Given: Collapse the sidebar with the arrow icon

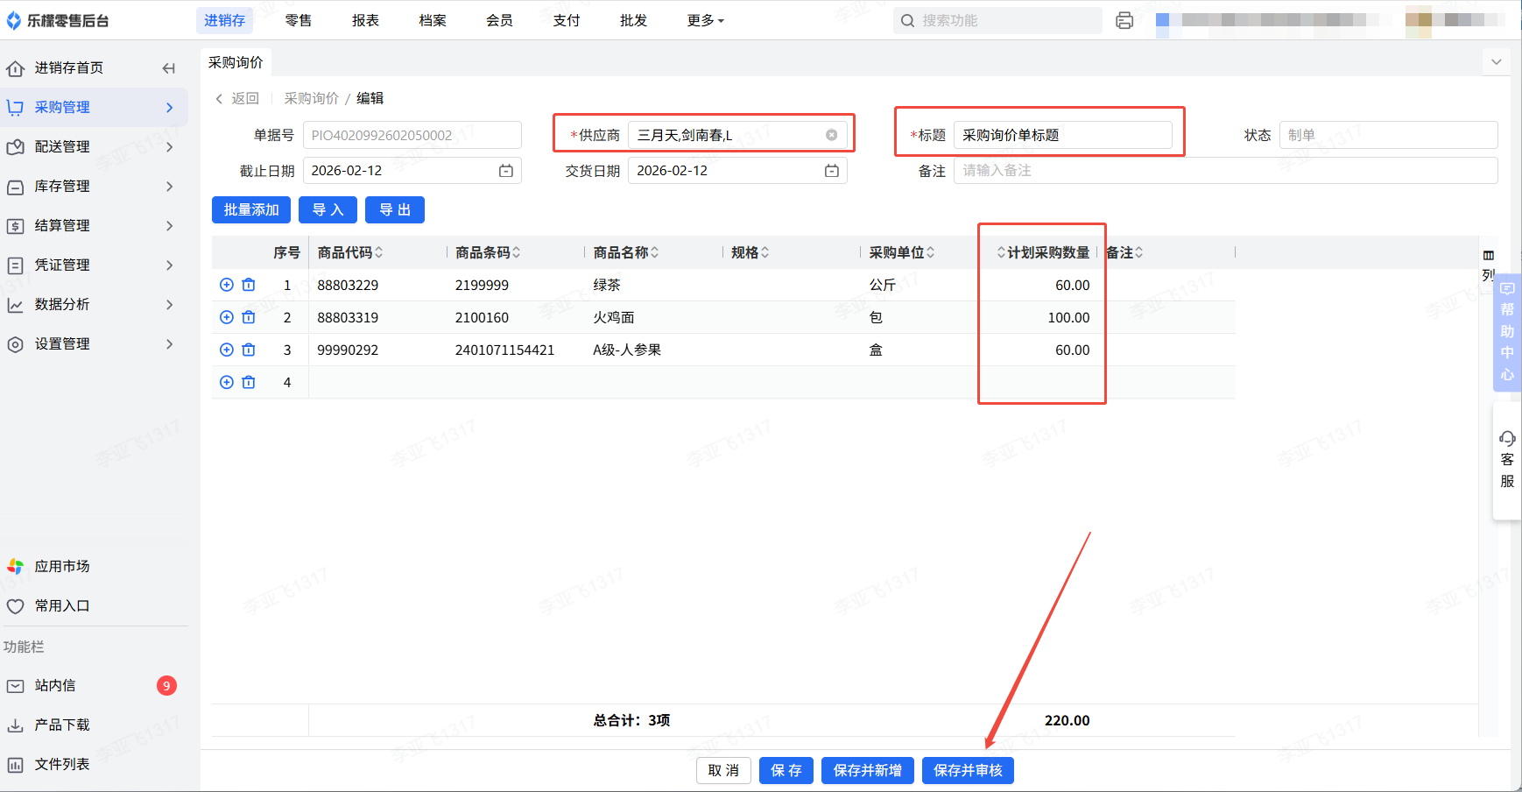Looking at the screenshot, I should tap(169, 68).
